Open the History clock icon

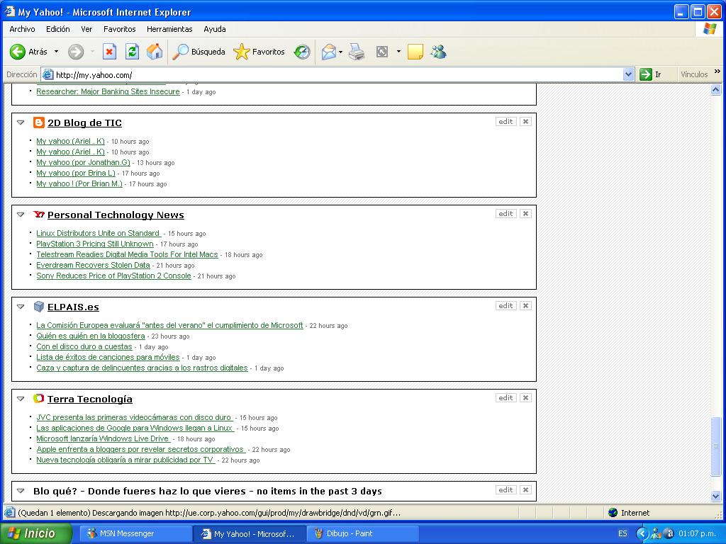[302, 52]
